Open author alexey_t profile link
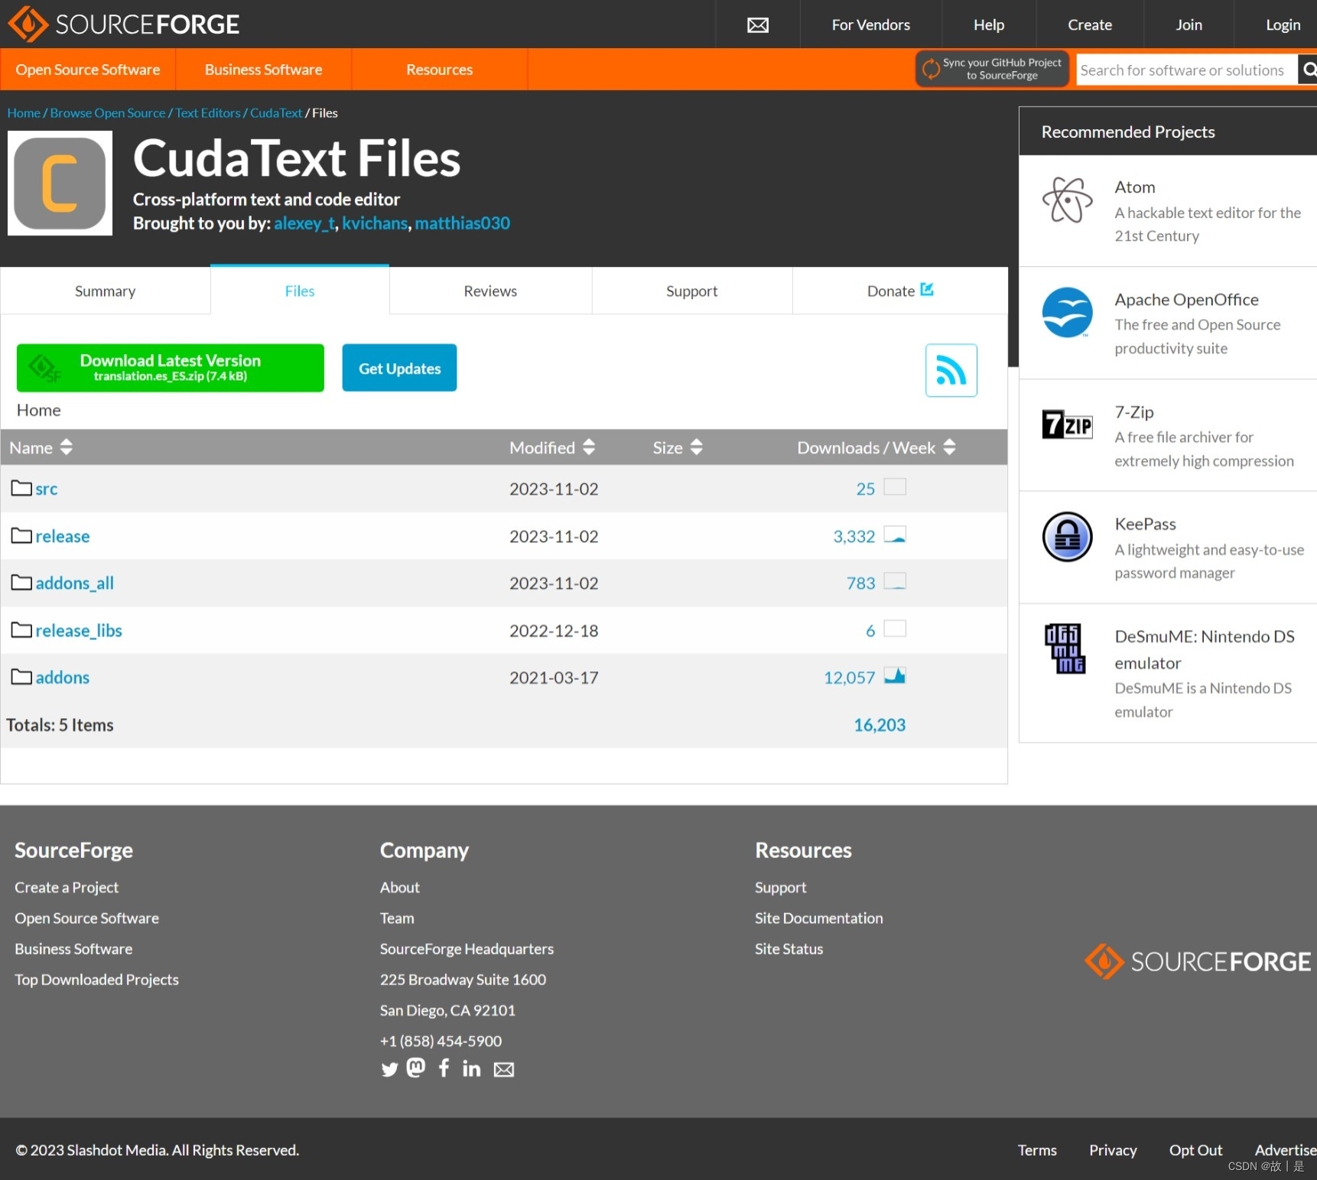The height and width of the screenshot is (1180, 1317). tap(304, 223)
